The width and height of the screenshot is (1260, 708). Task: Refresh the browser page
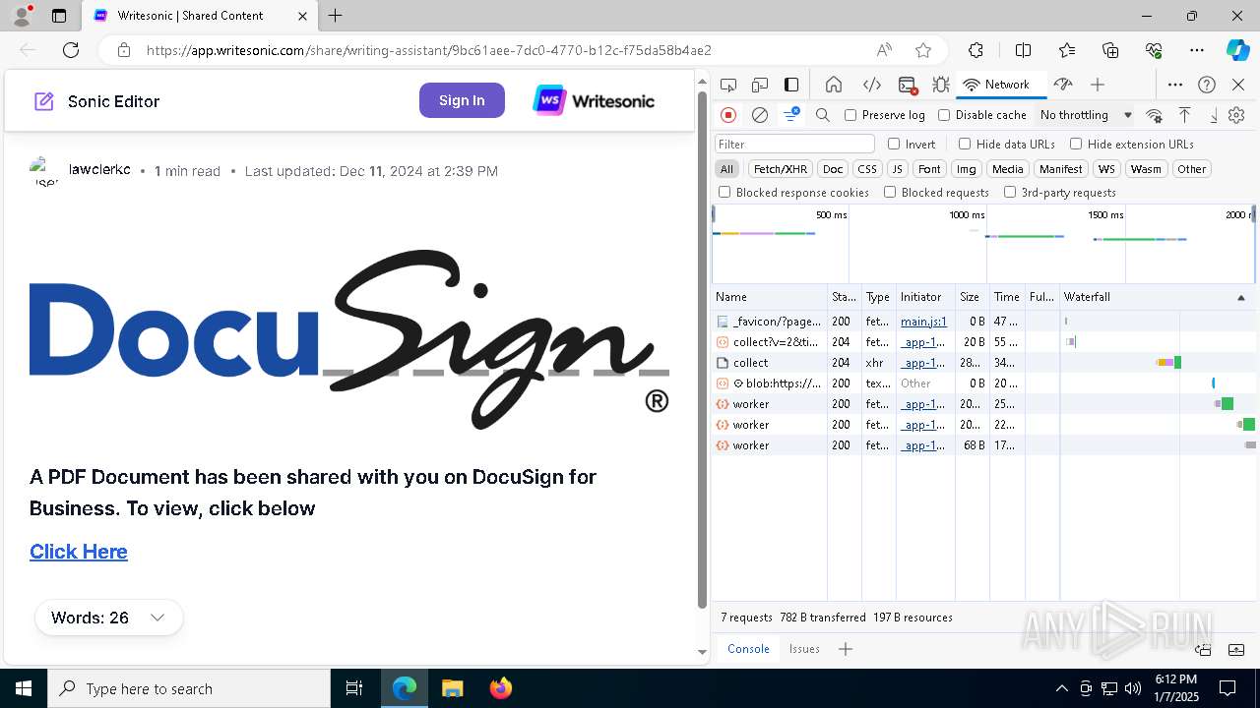coord(71,50)
